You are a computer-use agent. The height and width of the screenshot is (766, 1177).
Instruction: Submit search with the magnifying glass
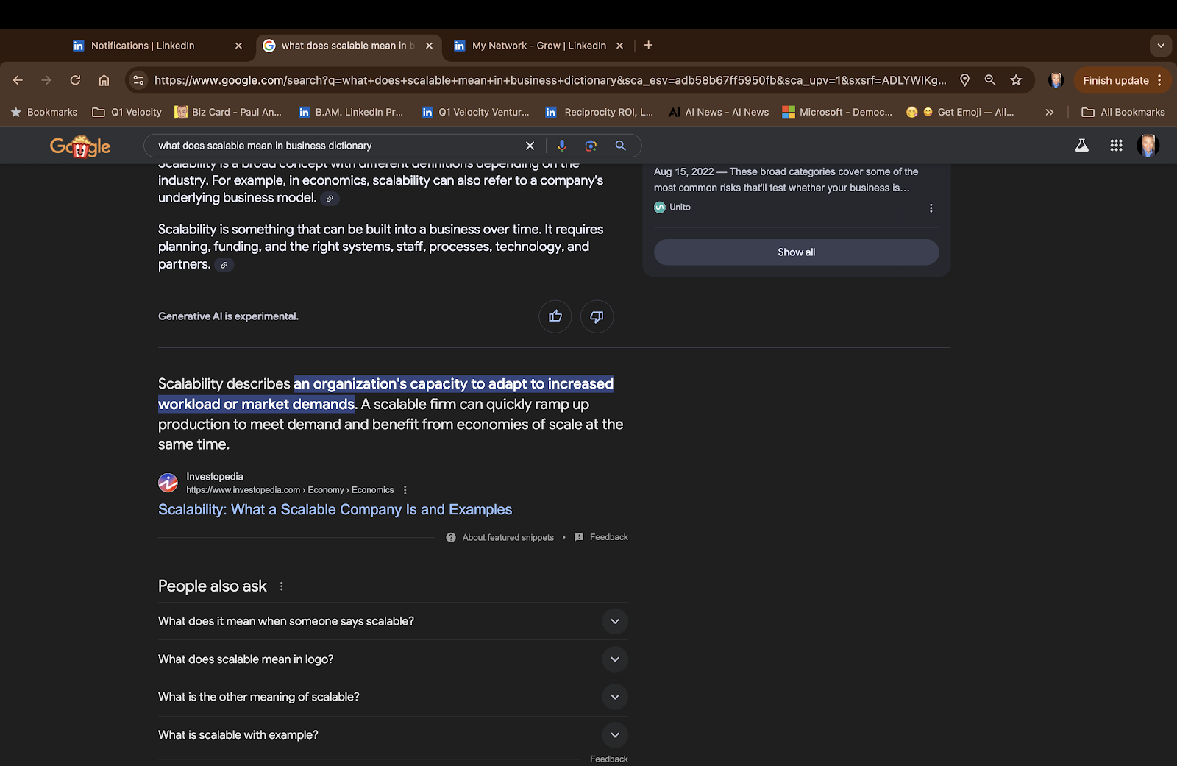pyautogui.click(x=620, y=146)
